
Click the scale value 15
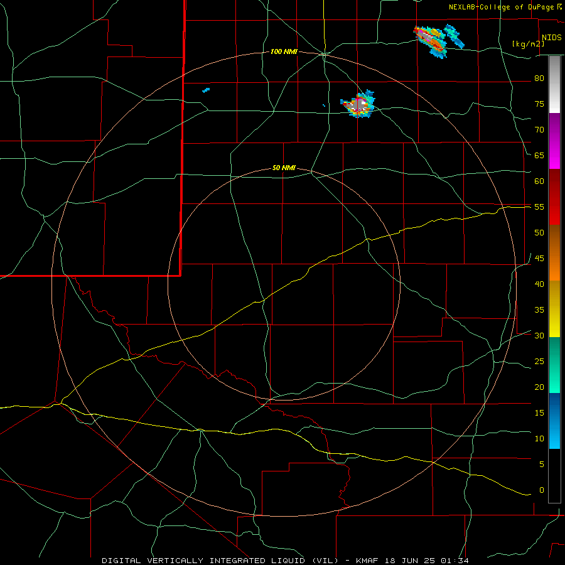[539, 412]
